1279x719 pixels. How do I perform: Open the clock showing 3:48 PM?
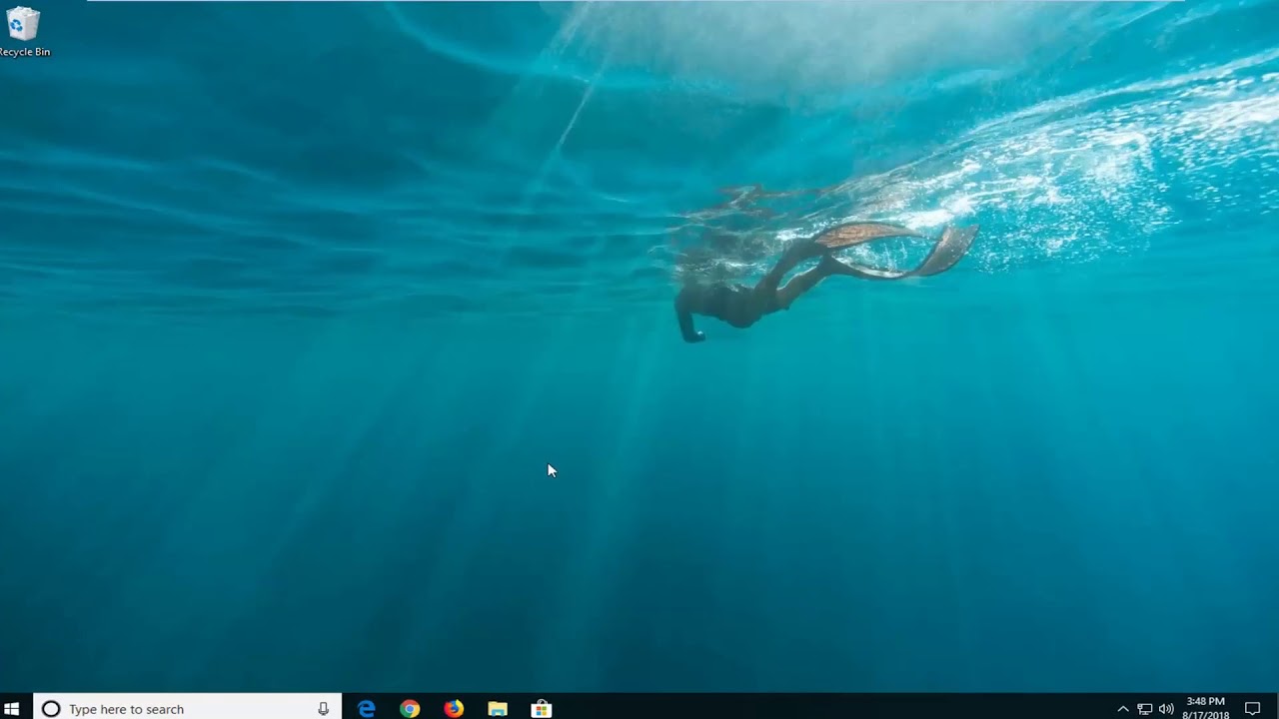(x=1205, y=708)
